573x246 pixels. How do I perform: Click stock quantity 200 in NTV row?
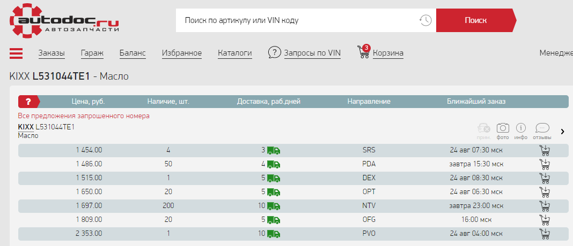click(x=168, y=205)
